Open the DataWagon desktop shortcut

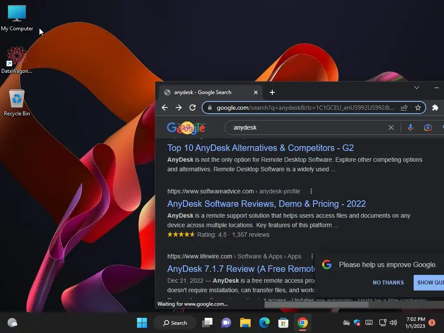coord(17,60)
